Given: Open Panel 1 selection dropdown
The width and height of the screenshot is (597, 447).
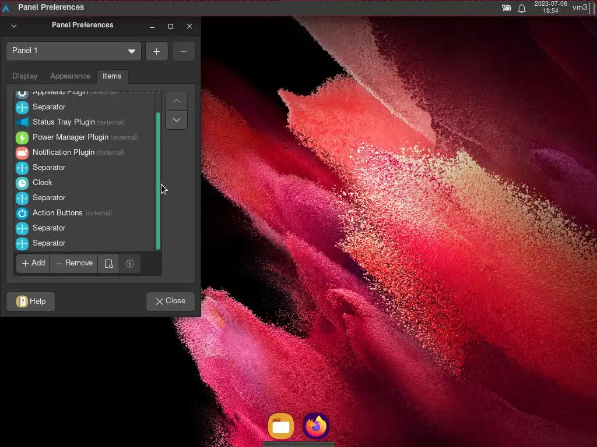Looking at the screenshot, I should click(x=74, y=51).
